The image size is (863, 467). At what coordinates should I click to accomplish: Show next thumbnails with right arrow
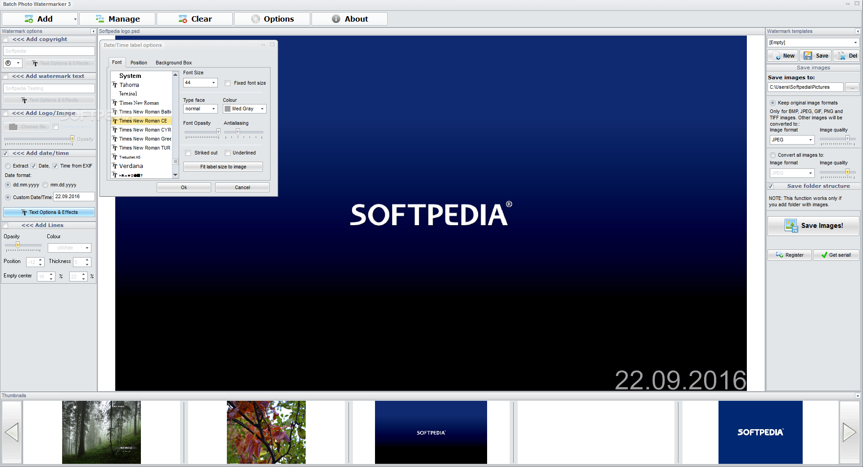coord(849,432)
